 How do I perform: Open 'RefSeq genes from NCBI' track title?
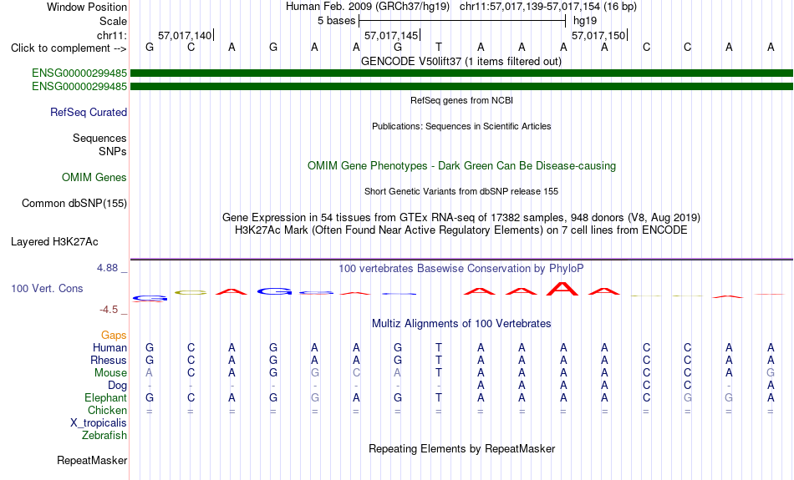pos(461,101)
